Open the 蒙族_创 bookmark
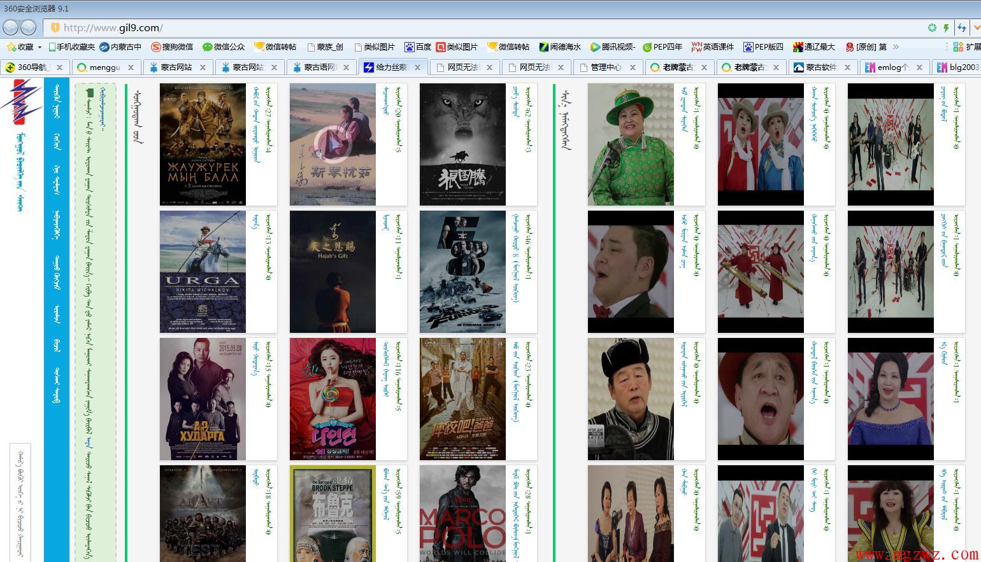981x562 pixels. tap(325, 47)
